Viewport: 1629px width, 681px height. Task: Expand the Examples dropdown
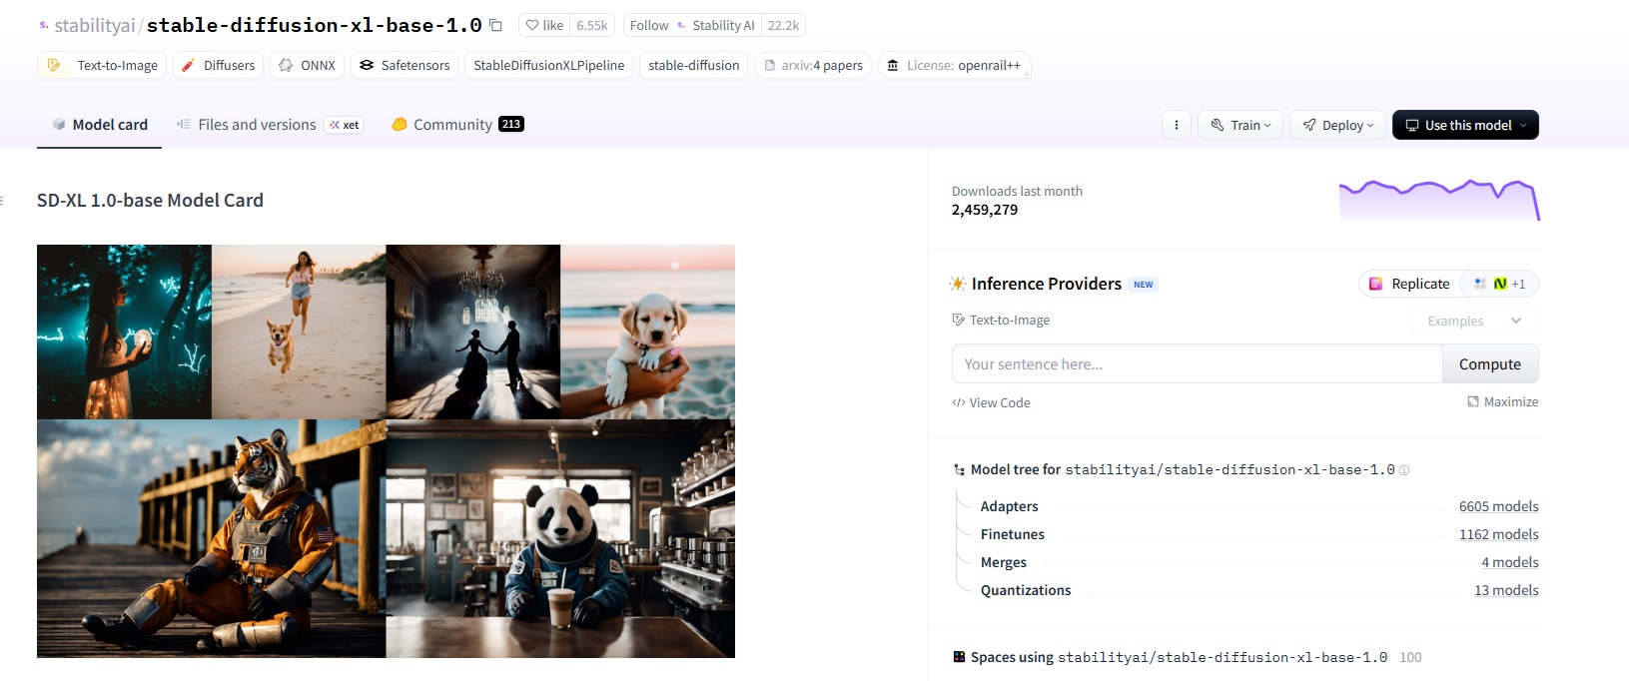tap(1475, 321)
